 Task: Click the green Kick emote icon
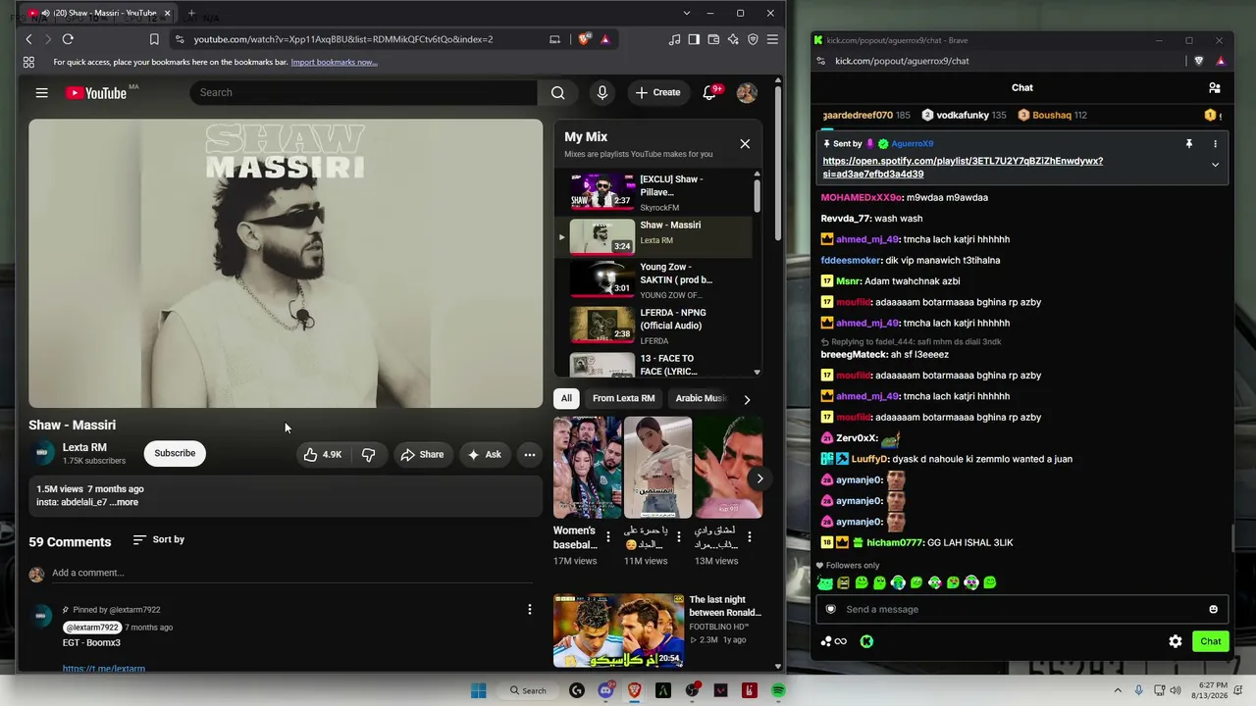point(866,641)
